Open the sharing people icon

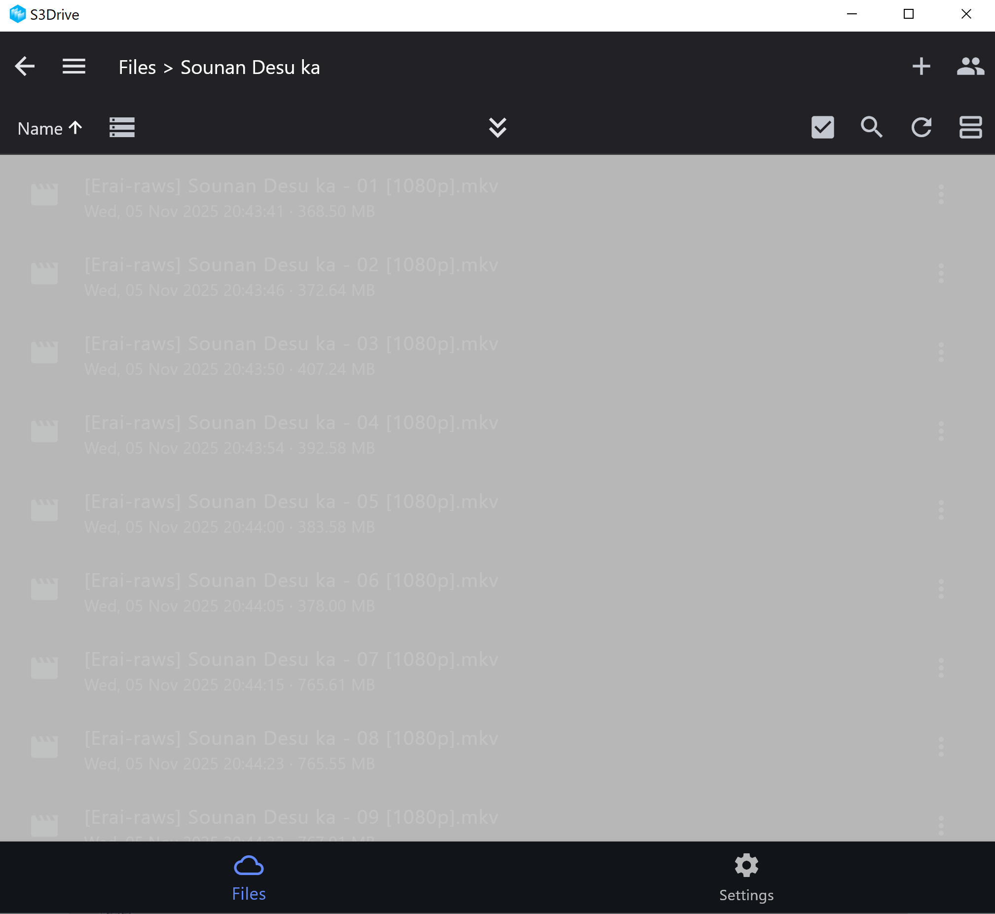click(970, 66)
